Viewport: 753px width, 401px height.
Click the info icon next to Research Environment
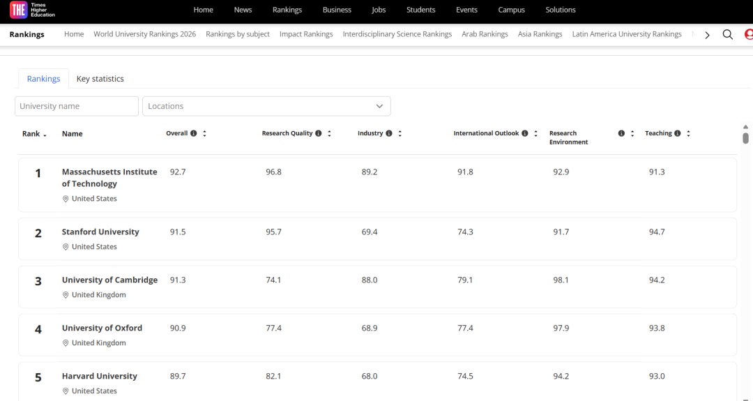pyautogui.click(x=621, y=133)
